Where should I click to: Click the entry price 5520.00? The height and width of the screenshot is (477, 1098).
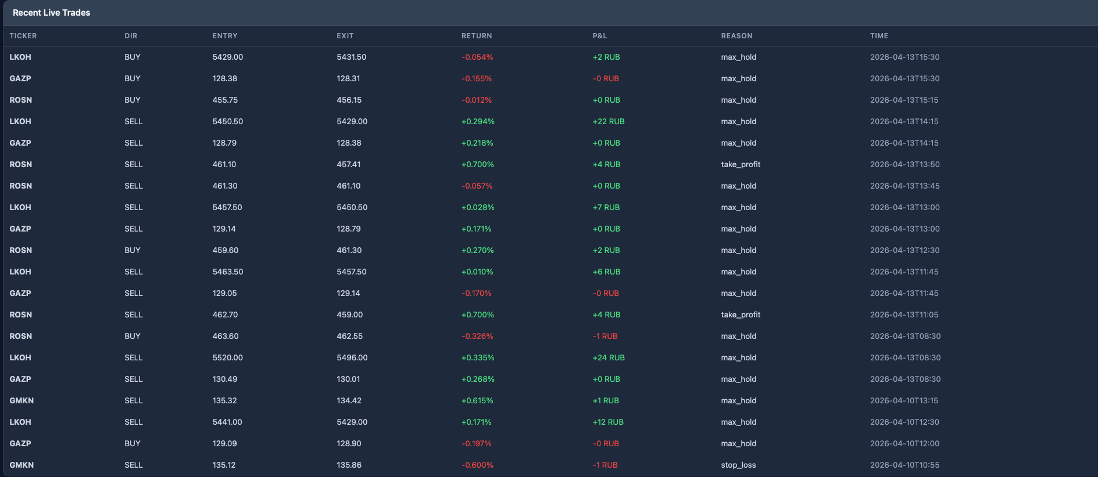(x=228, y=358)
